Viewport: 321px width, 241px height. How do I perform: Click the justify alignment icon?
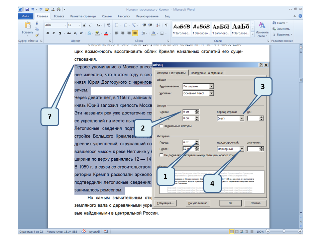(135, 33)
